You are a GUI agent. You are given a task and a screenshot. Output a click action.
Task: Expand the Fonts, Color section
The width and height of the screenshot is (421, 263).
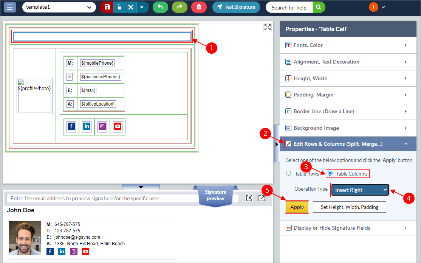coord(348,45)
